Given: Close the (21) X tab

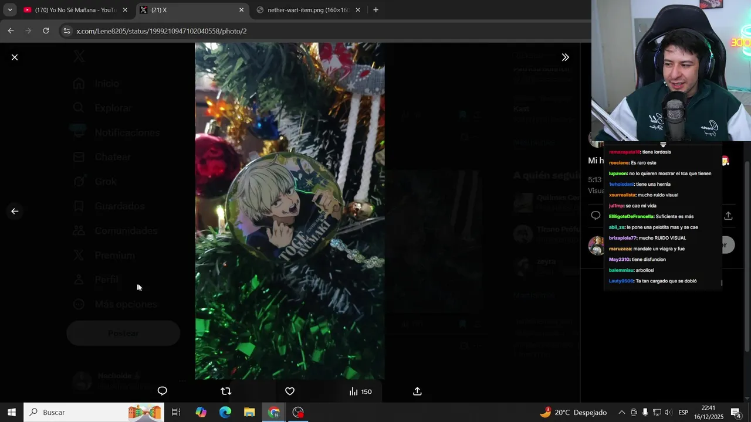Looking at the screenshot, I should pyautogui.click(x=241, y=10).
